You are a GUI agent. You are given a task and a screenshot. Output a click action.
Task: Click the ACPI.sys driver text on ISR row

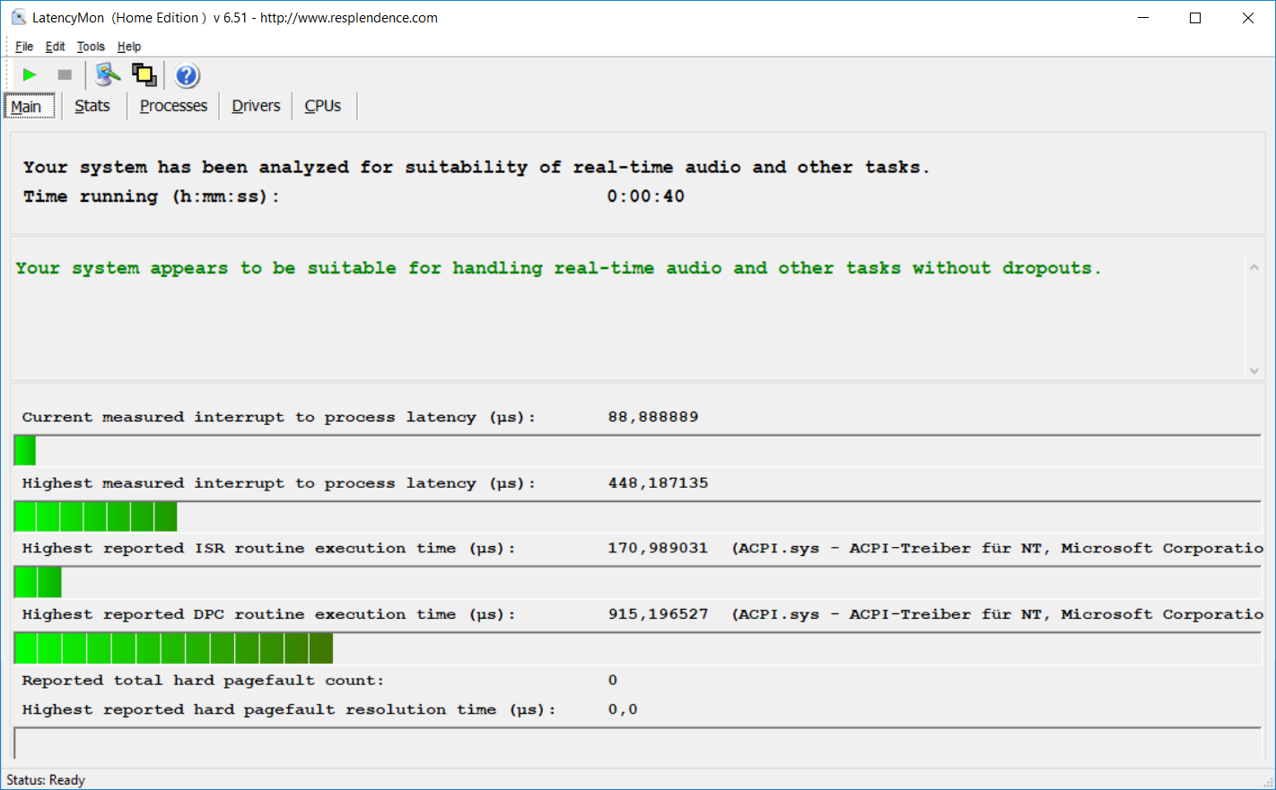click(997, 549)
